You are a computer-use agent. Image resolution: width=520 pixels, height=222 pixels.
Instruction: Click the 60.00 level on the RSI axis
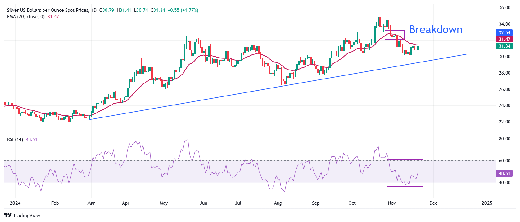tap(504, 161)
